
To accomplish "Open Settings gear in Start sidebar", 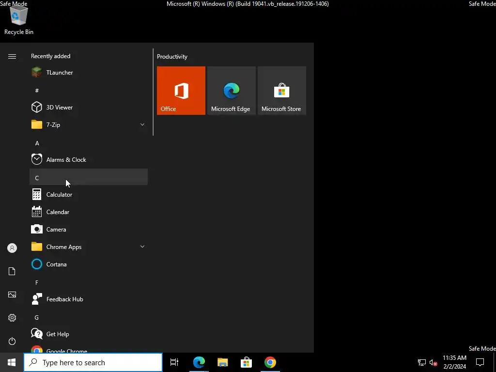I will 12,318.
